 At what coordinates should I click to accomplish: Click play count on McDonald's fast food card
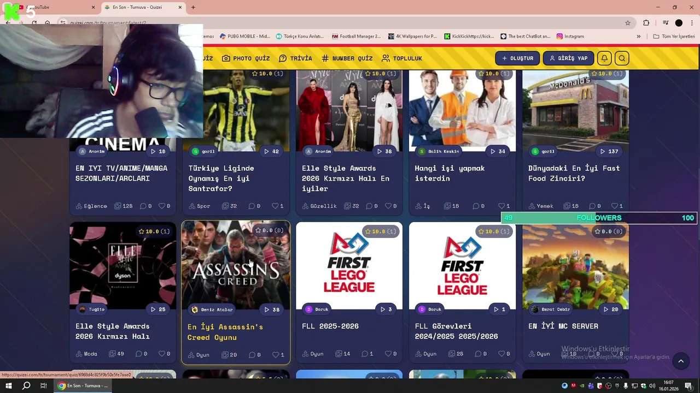[609, 151]
